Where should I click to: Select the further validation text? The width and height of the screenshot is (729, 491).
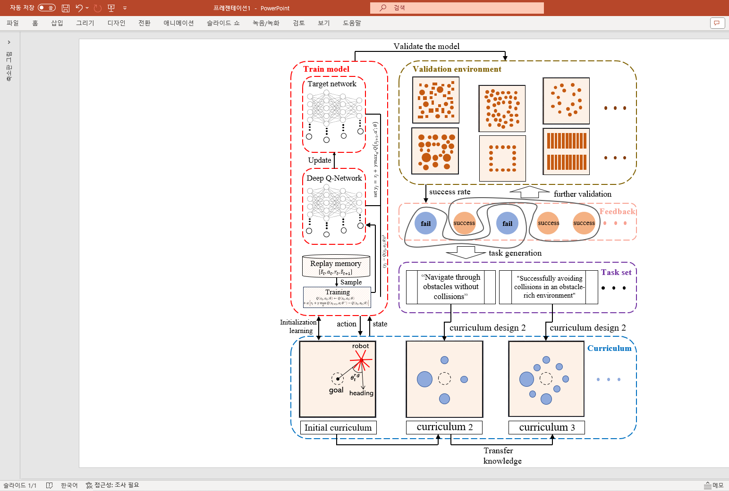tap(582, 194)
